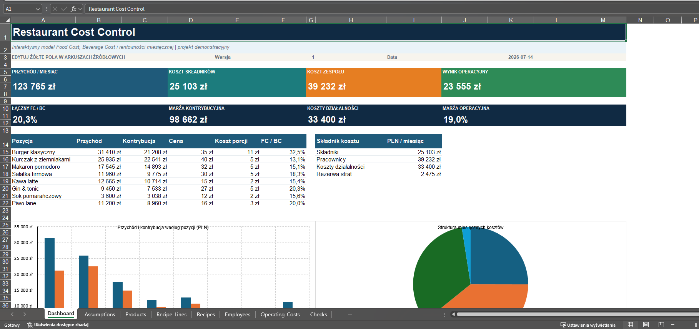Click the zoom out minus icon
Screen dimensions: 699x329
click(673, 325)
